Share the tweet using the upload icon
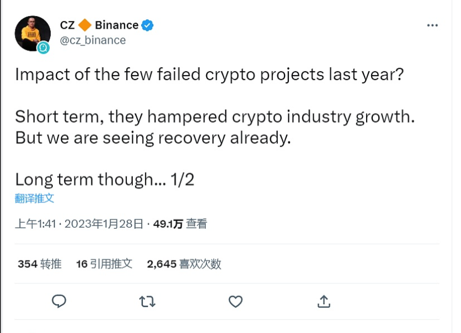Screen dimensions: 461x333 pyautogui.click(x=324, y=302)
